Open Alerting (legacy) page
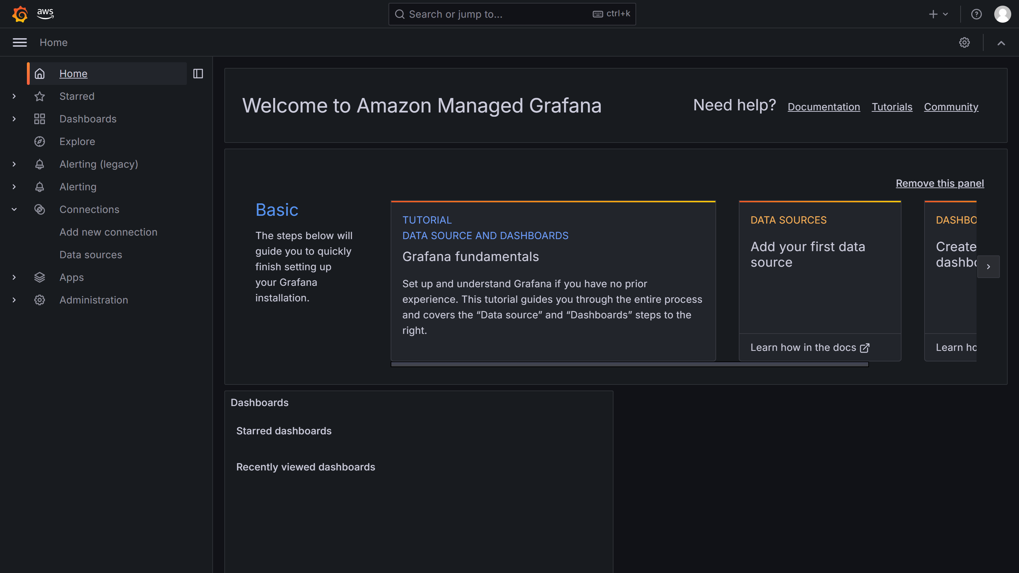The width and height of the screenshot is (1019, 573). click(99, 164)
